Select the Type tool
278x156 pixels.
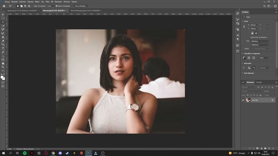coord(3,48)
